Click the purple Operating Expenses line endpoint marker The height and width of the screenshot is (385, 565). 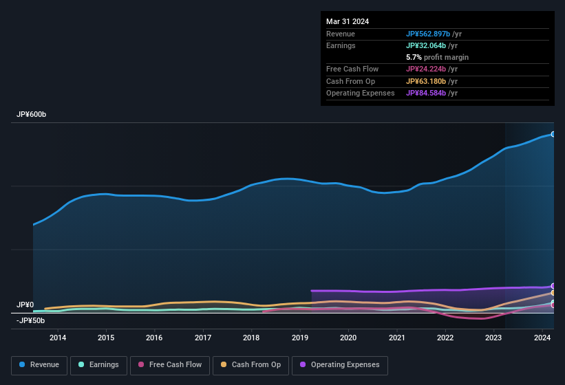[x=553, y=286]
